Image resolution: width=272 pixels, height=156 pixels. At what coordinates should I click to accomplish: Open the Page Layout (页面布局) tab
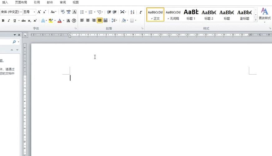21,2
